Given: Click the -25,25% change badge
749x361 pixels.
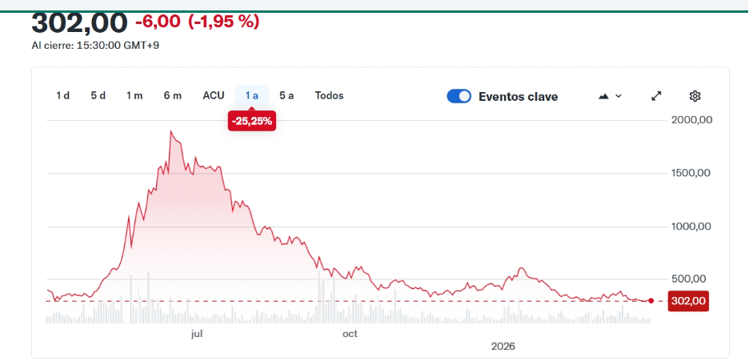Looking at the screenshot, I should [251, 122].
